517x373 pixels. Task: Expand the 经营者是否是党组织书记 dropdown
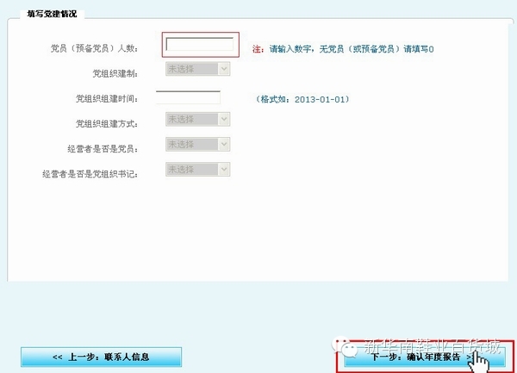[x=196, y=170]
